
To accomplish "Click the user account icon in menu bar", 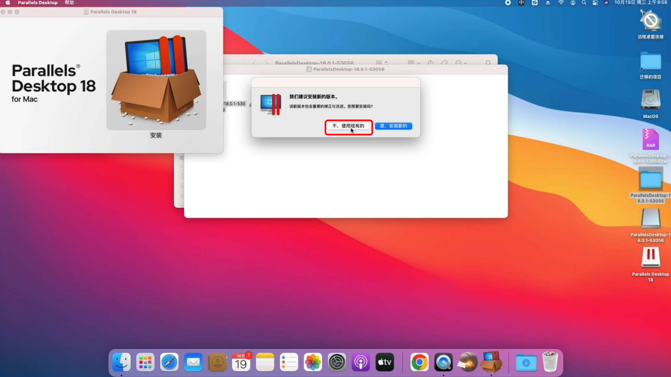I will (x=573, y=3).
